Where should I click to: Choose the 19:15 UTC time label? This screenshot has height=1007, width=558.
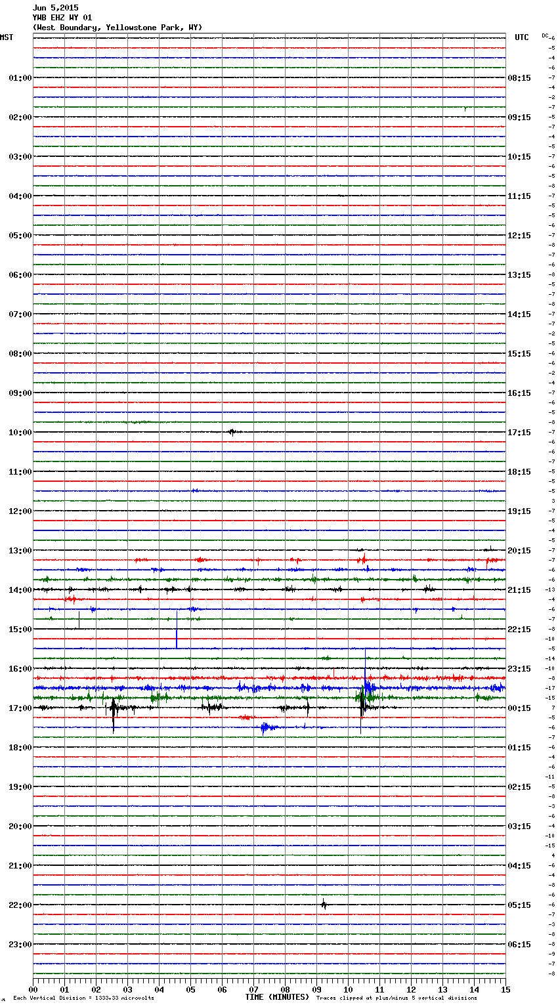pos(519,511)
